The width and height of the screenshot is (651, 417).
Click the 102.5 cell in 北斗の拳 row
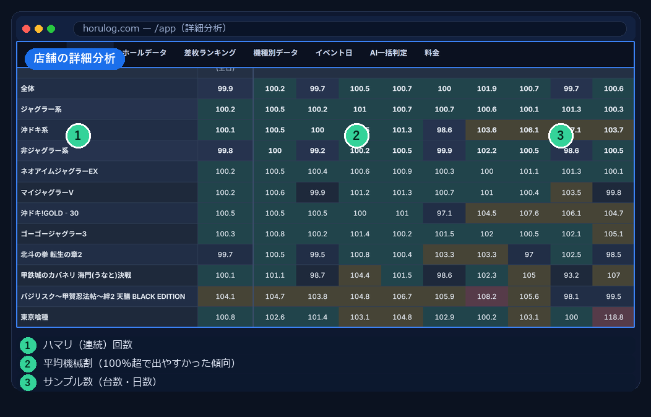(571, 255)
